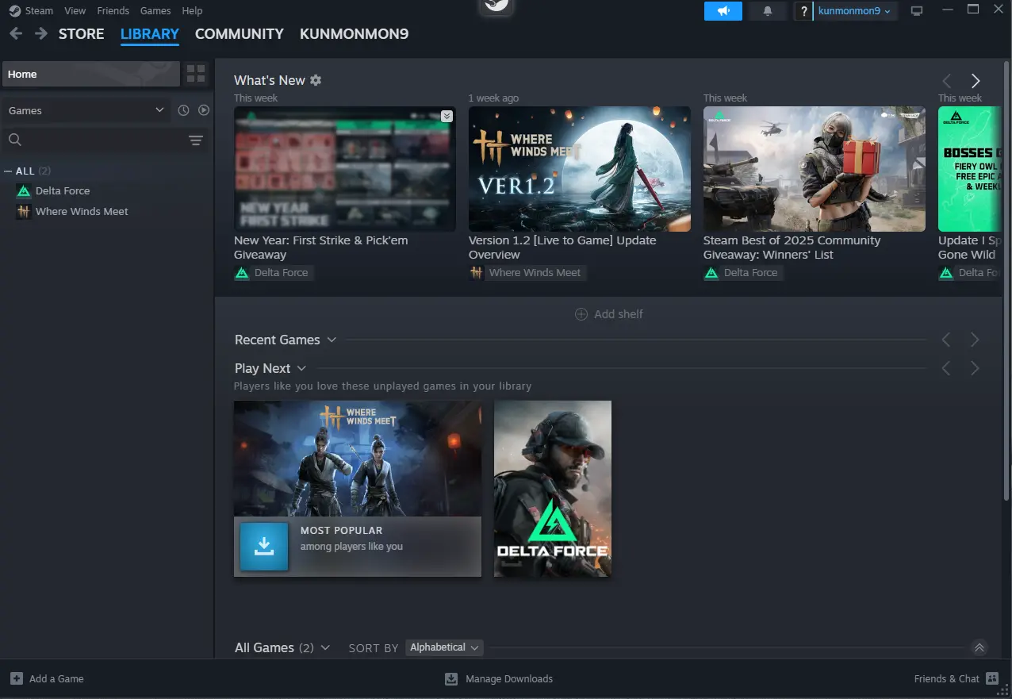Switch to Big Picture mode monitor icon
Screen dimensions: 1012x699
pos(917,11)
